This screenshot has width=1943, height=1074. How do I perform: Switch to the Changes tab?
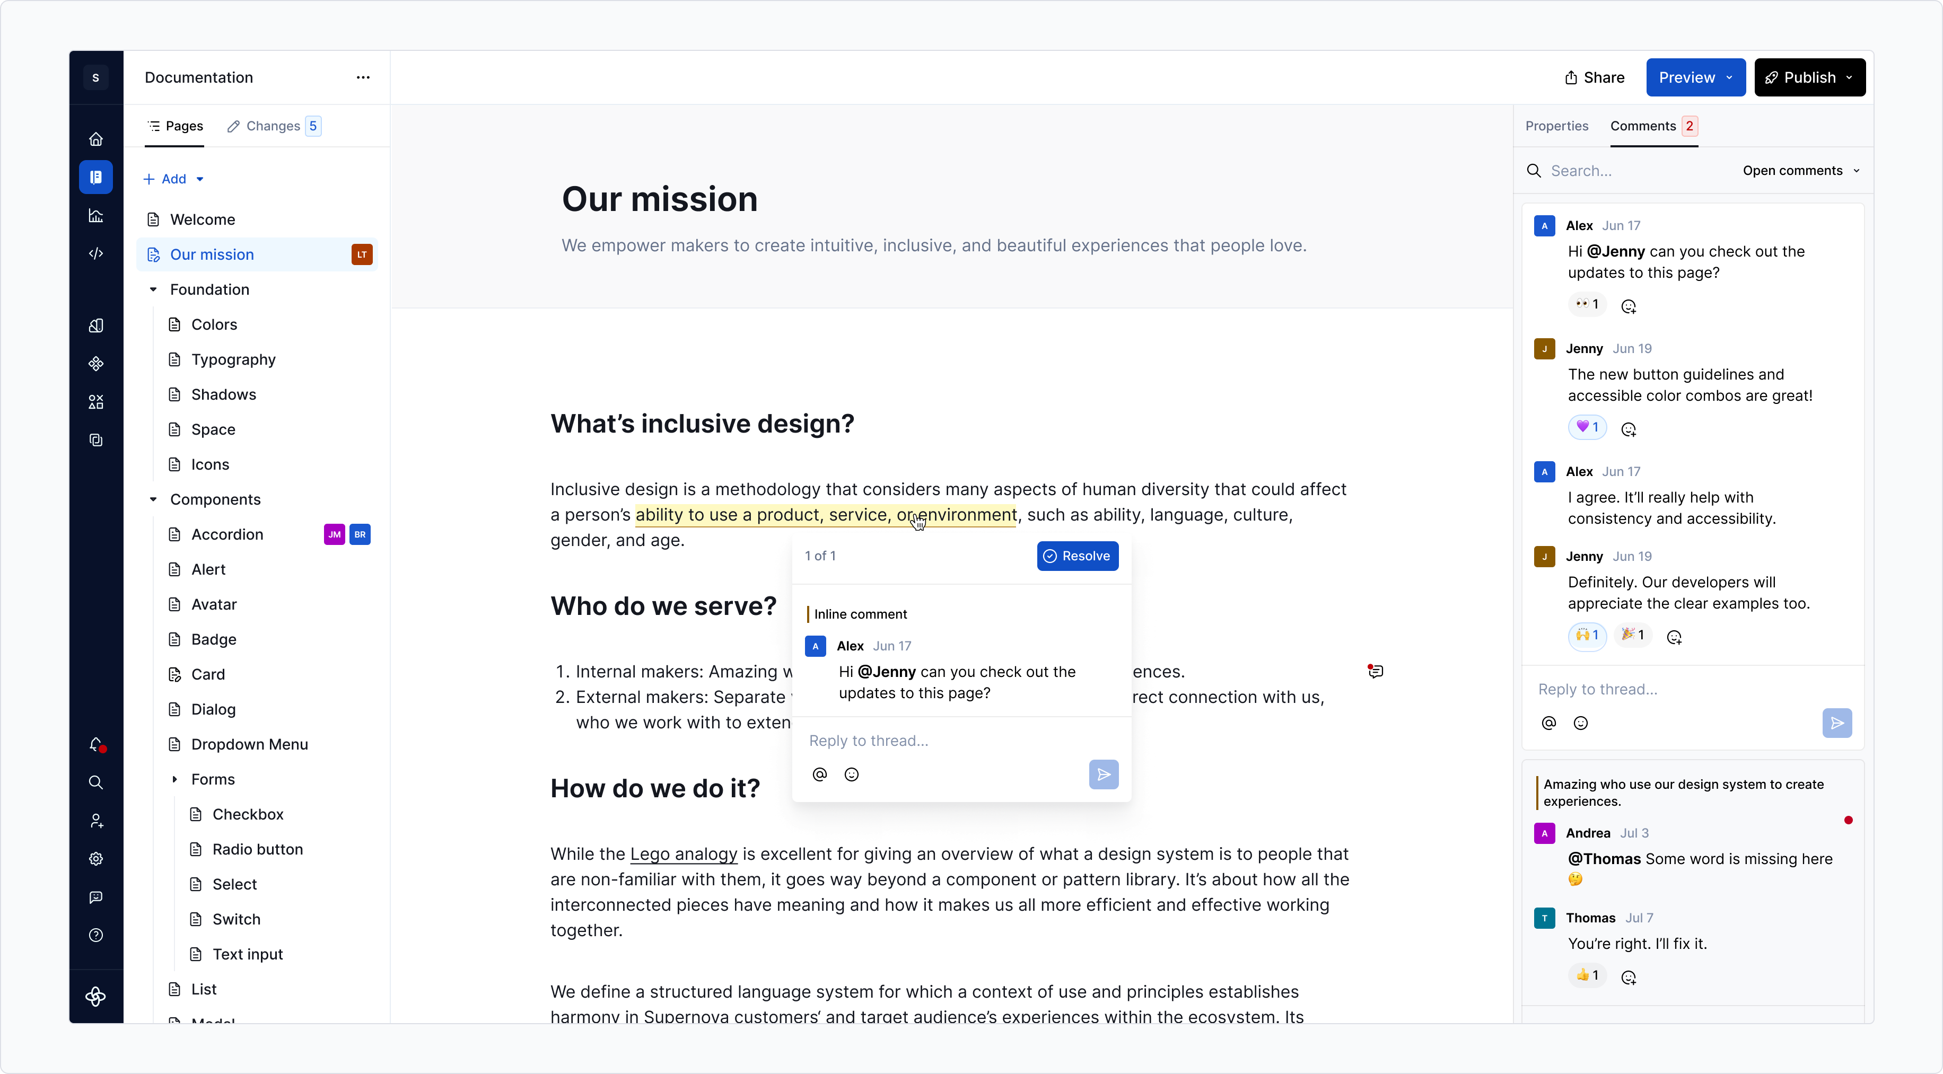[273, 126]
